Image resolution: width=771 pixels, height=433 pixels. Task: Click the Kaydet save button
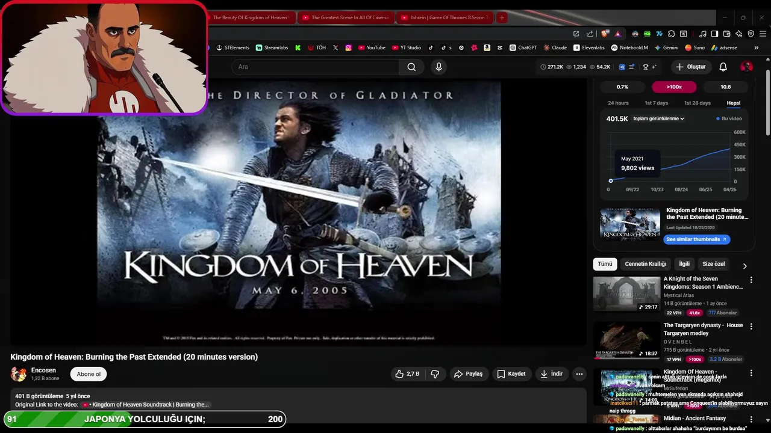click(x=511, y=374)
